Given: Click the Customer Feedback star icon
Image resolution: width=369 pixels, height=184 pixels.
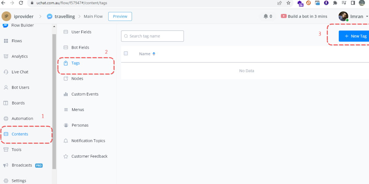Looking at the screenshot, I should pyautogui.click(x=66, y=156).
